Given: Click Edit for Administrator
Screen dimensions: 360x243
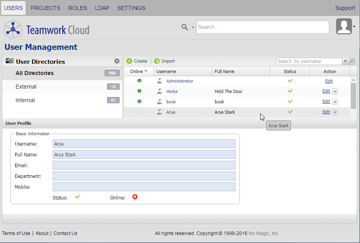Looking at the screenshot, I should tap(329, 81).
